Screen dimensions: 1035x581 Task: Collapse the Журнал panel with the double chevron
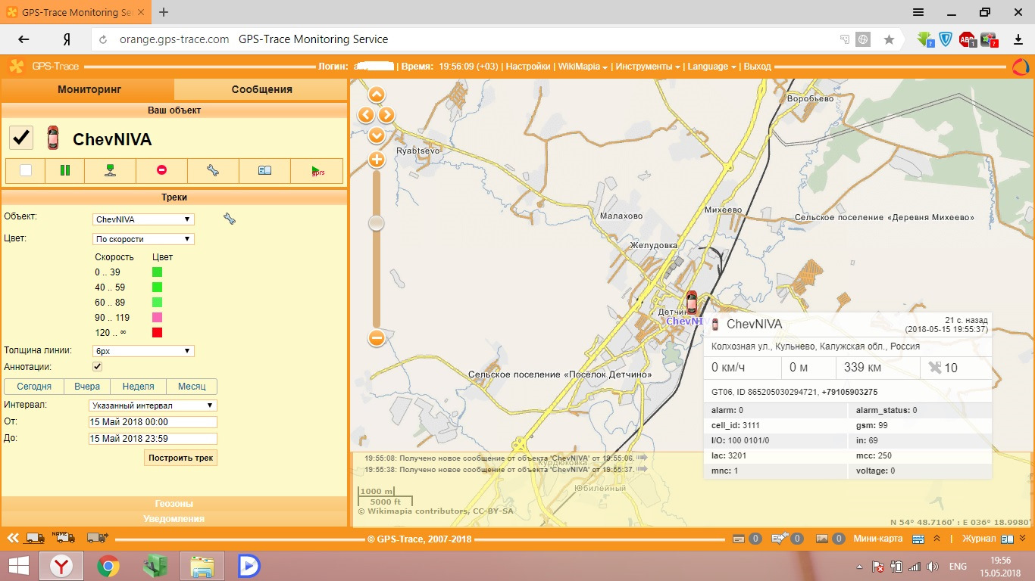coord(1022,539)
